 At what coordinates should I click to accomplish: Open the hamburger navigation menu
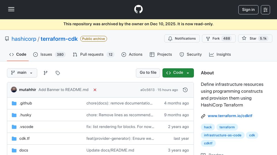(x=11, y=9)
